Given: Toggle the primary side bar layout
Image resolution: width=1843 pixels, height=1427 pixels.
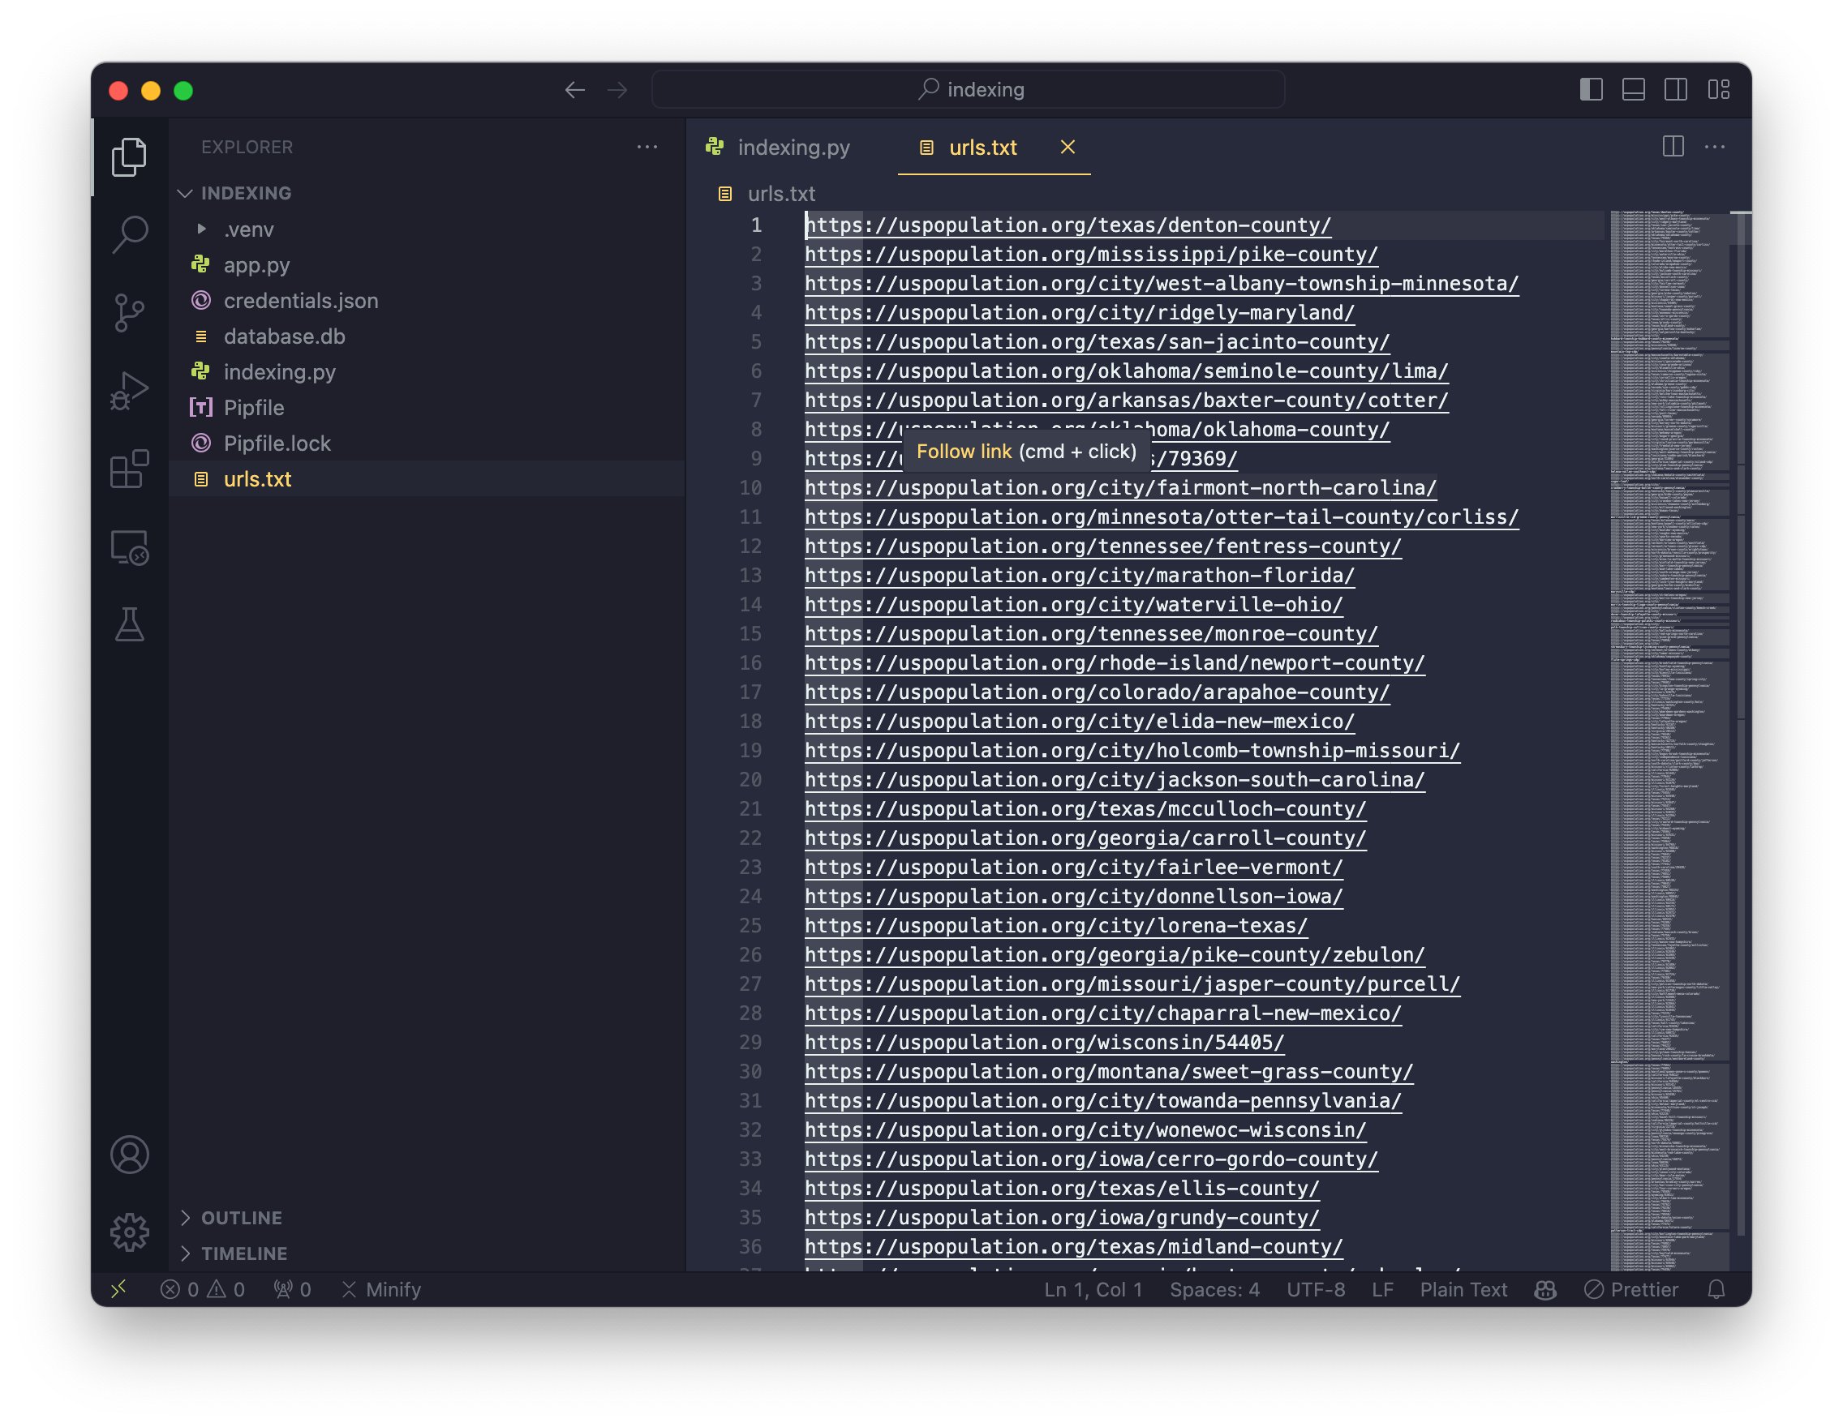Looking at the screenshot, I should pos(1591,89).
